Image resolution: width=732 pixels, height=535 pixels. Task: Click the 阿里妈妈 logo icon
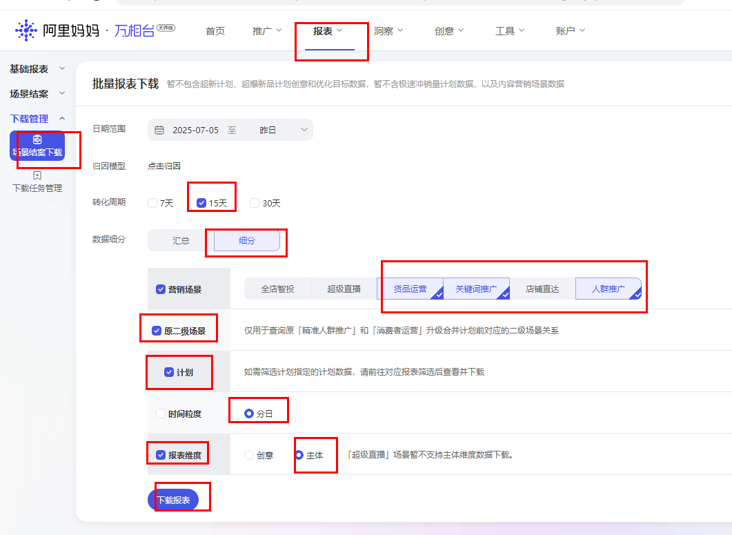click(x=26, y=30)
